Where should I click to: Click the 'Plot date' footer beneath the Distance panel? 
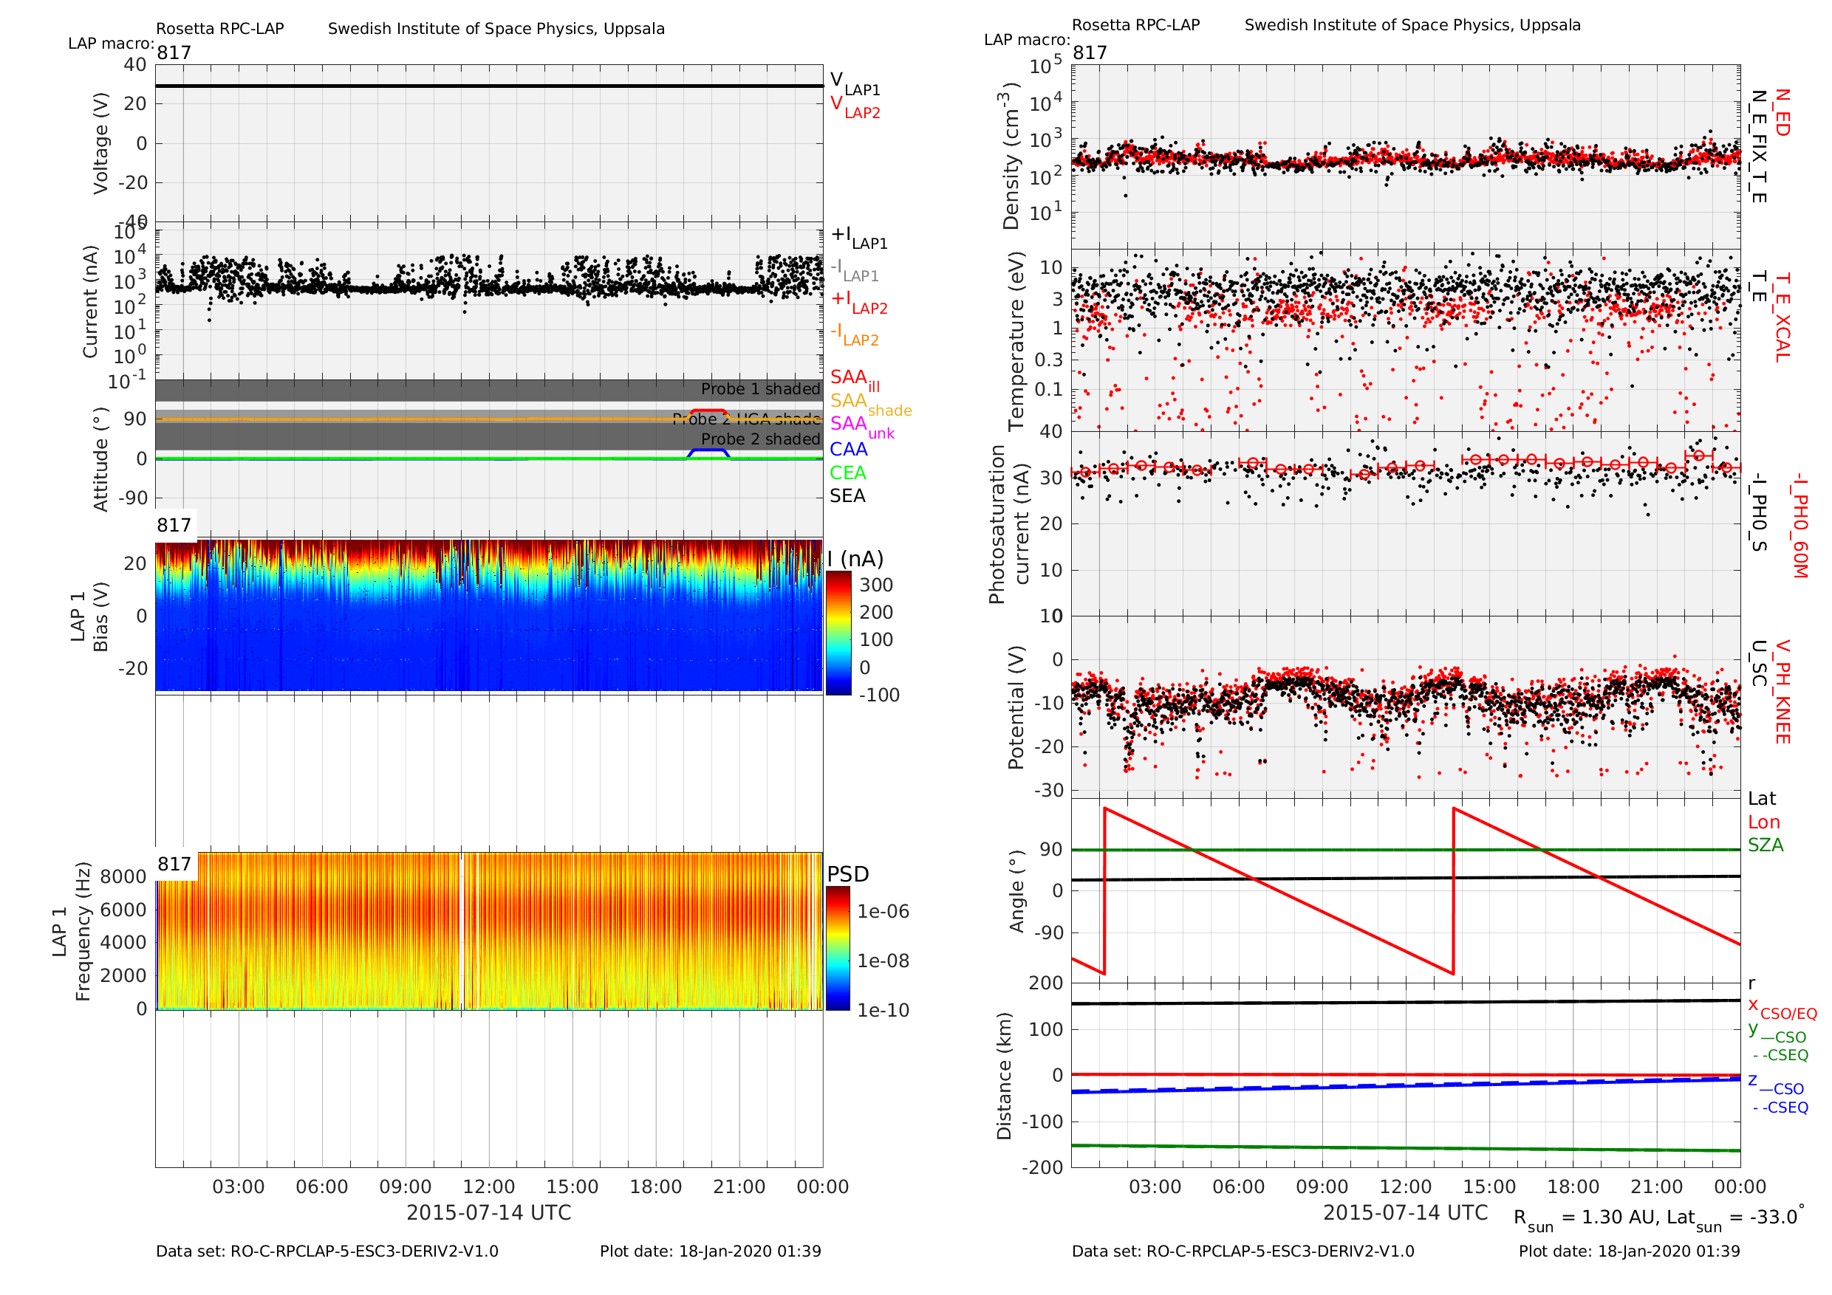click(1629, 1251)
